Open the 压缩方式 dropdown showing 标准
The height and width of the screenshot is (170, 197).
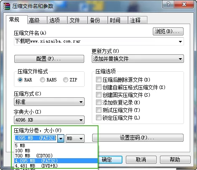49,102
